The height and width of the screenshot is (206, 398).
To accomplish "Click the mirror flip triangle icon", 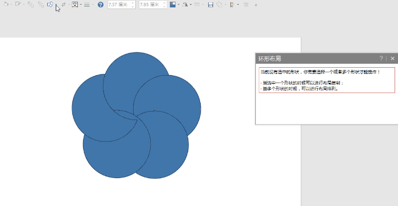I will pos(185,5).
